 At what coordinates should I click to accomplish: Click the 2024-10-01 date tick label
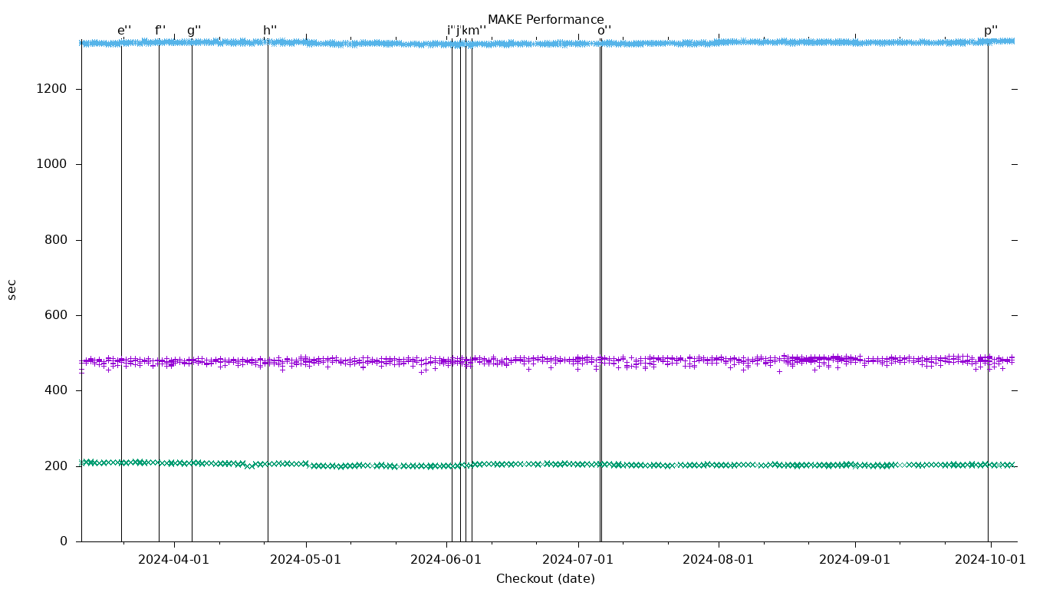(x=990, y=560)
